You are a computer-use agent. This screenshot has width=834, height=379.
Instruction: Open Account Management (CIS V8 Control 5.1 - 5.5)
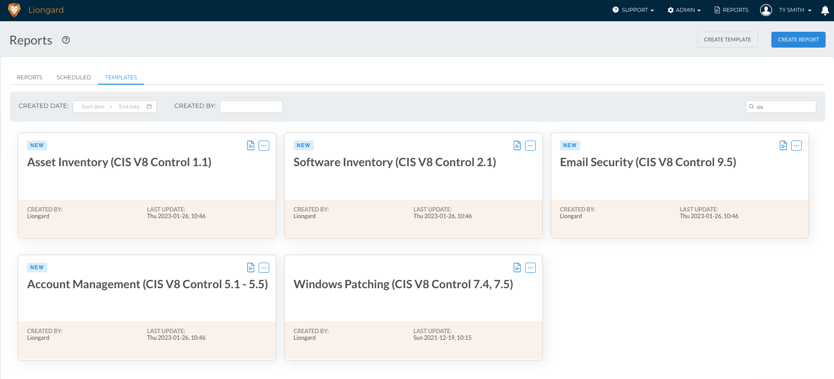(148, 284)
